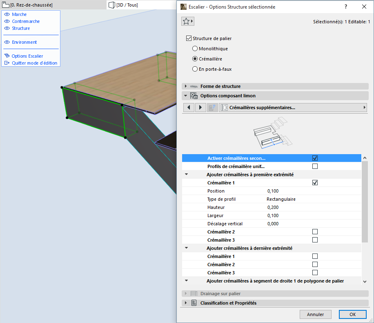Click the parameter list scrollbar thumb
The height and width of the screenshot is (323, 374).
(365, 202)
